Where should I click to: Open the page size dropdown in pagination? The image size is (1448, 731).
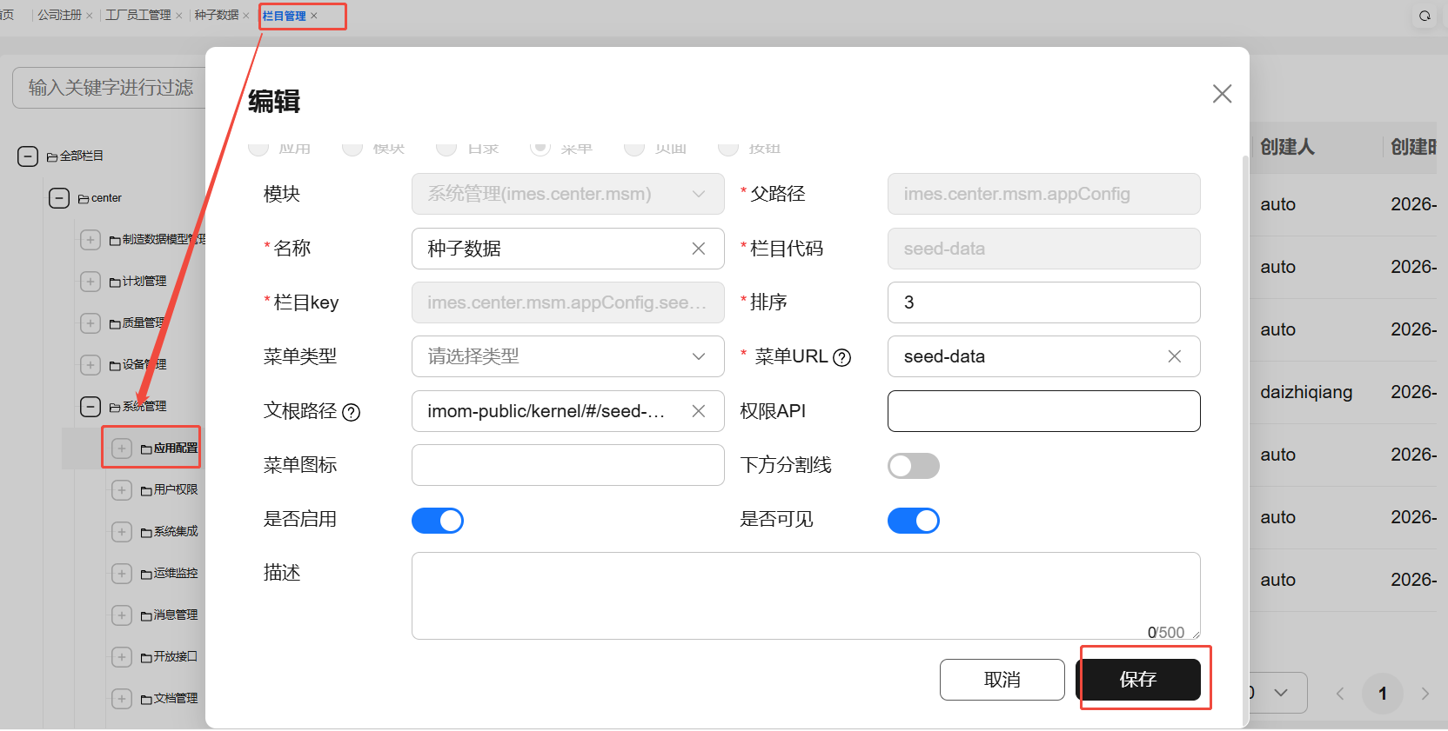1277,693
